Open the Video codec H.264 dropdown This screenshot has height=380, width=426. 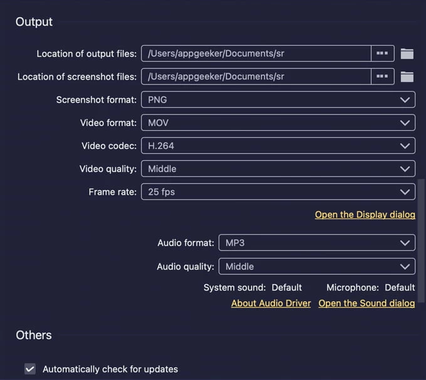[278, 146]
